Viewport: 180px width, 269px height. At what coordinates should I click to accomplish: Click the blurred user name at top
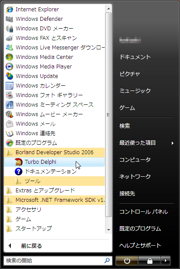[130, 40]
